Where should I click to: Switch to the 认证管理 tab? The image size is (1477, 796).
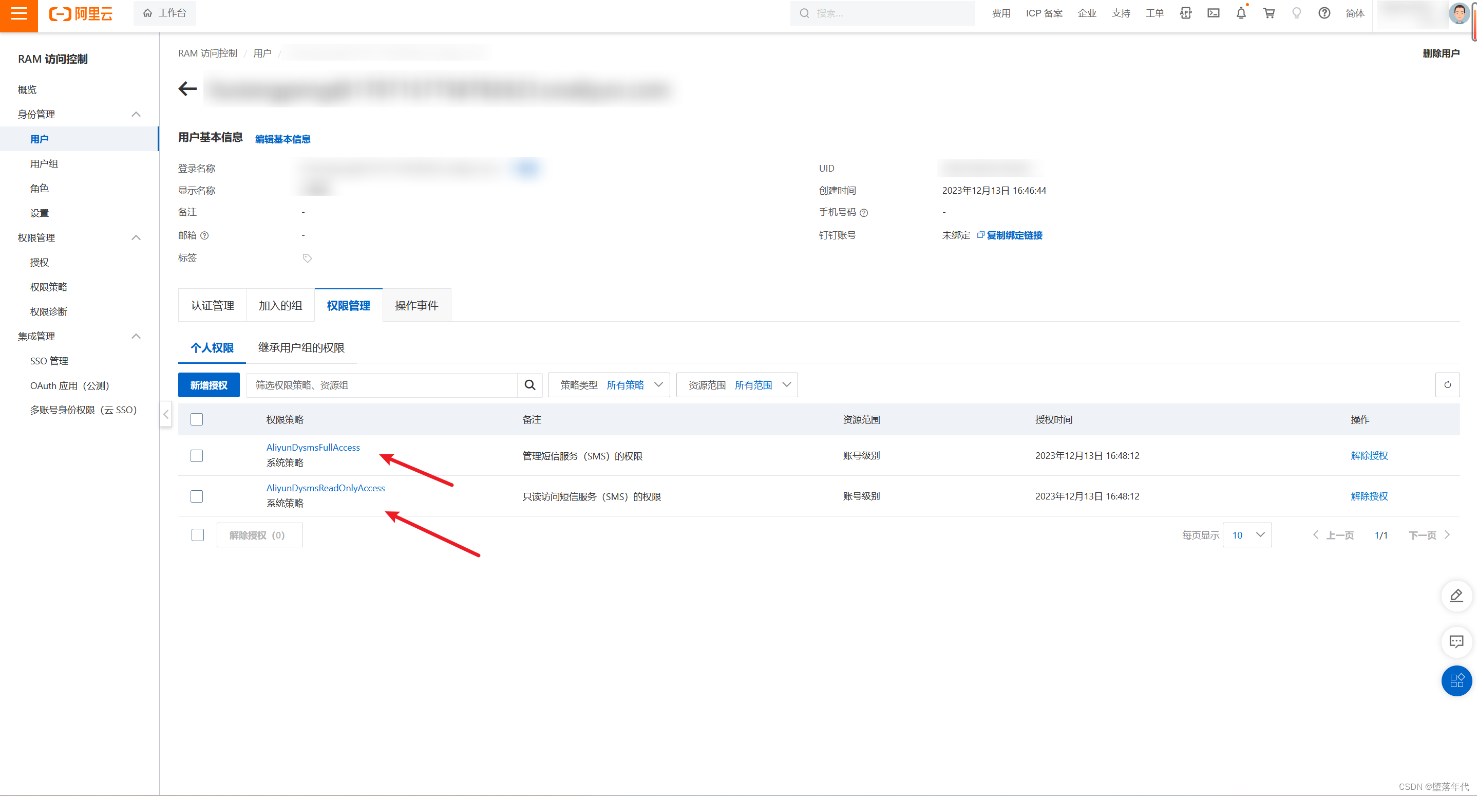[x=212, y=305]
